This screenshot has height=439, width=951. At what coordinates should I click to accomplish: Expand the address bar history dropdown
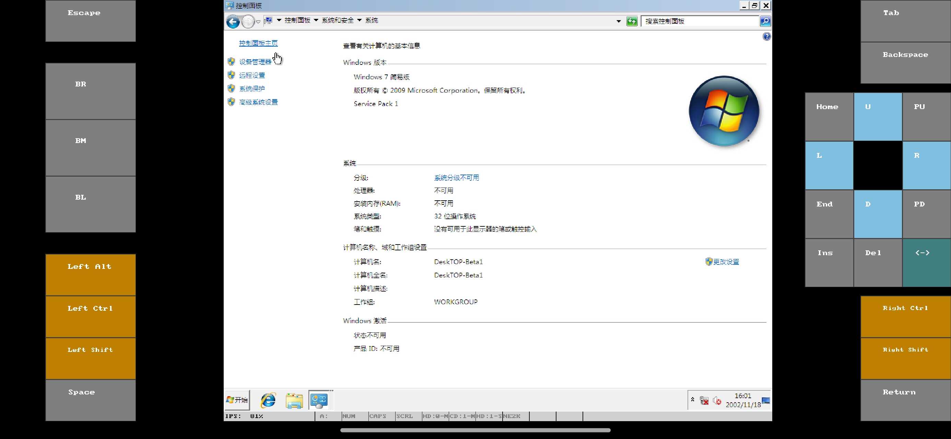pos(619,21)
